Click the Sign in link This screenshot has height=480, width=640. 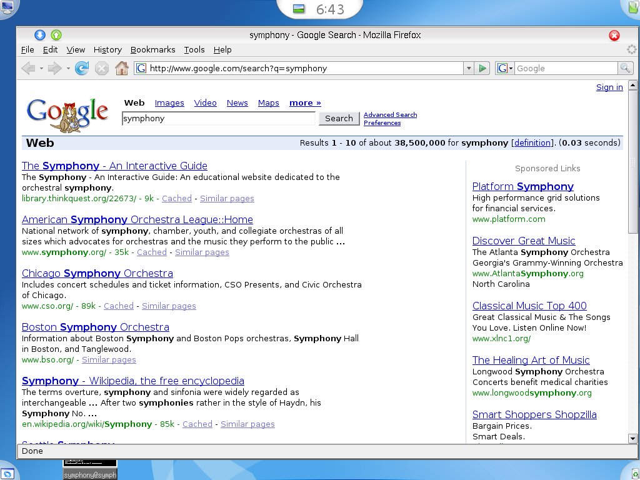[609, 87]
